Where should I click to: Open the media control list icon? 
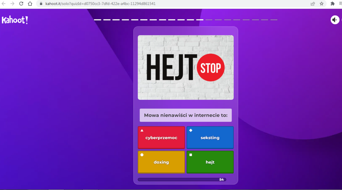[340, 4]
